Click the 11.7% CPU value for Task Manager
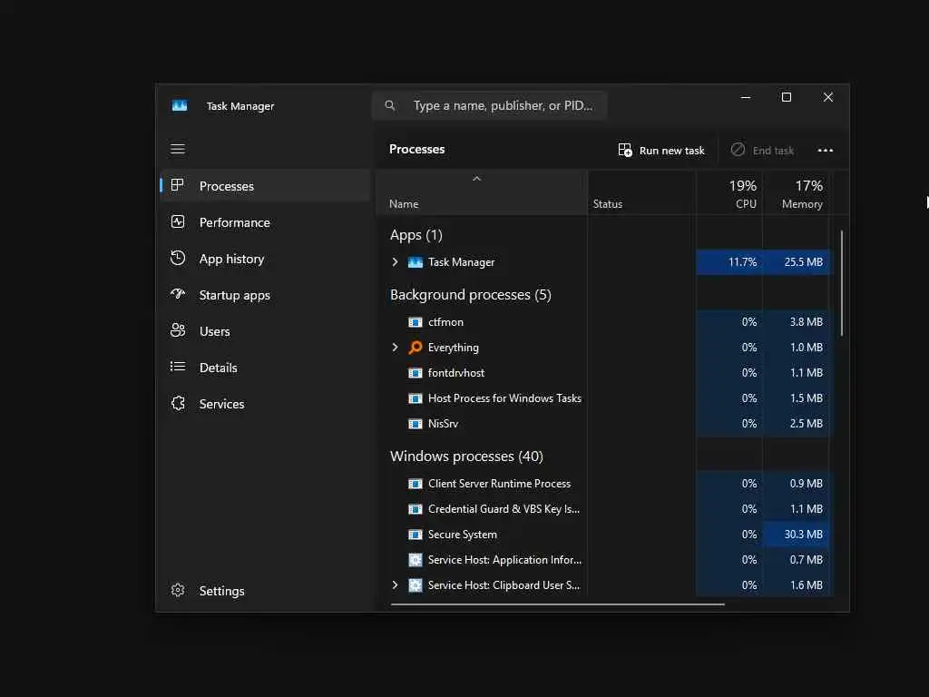Screen dimensions: 929x697 point(742,262)
